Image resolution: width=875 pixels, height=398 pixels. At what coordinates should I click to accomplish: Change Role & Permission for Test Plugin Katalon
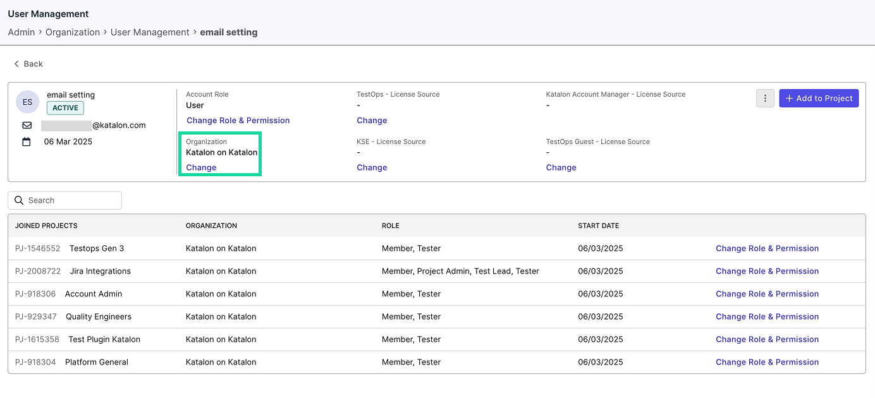(x=767, y=339)
